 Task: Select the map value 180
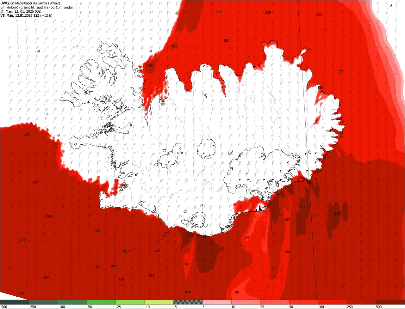coord(226,40)
